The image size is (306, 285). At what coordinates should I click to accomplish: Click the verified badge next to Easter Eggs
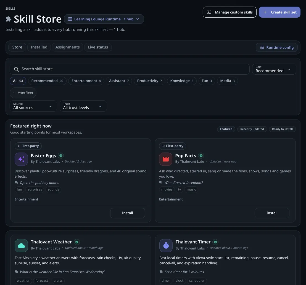point(61,156)
